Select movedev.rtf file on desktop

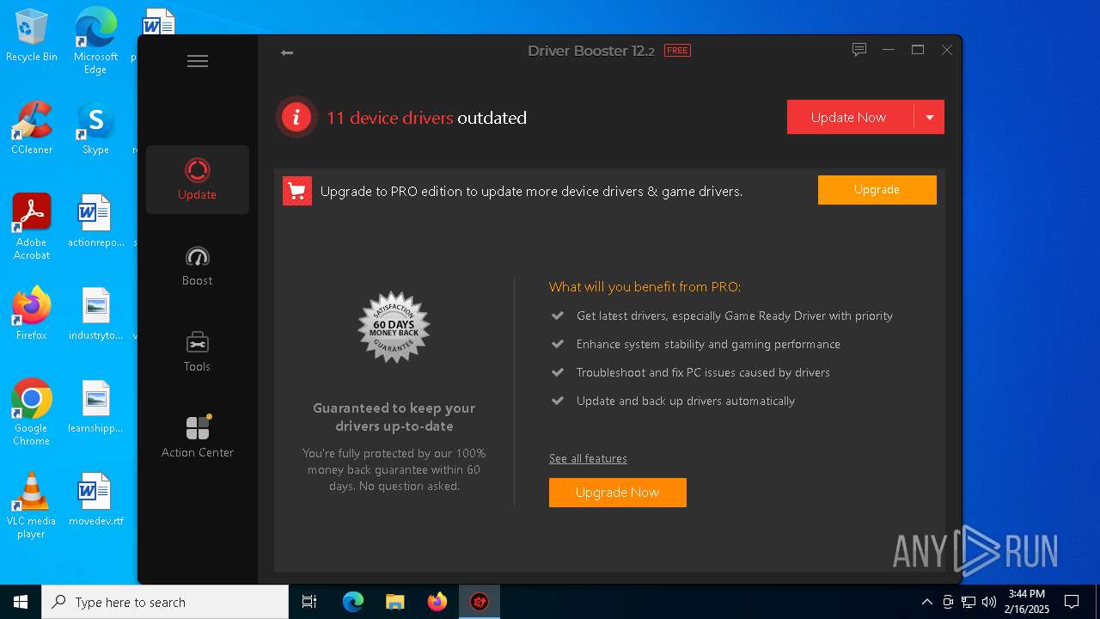(95, 499)
